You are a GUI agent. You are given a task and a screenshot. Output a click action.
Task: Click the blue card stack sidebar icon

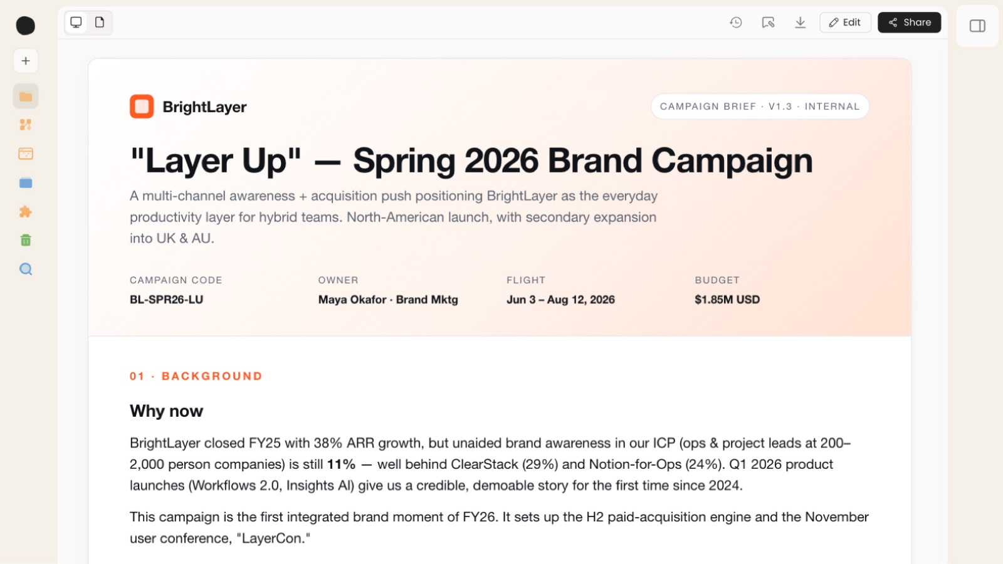tap(26, 183)
